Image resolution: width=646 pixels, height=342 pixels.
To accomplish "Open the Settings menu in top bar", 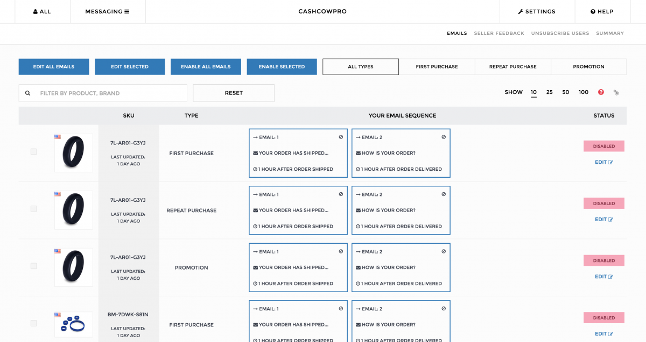I will pyautogui.click(x=537, y=11).
